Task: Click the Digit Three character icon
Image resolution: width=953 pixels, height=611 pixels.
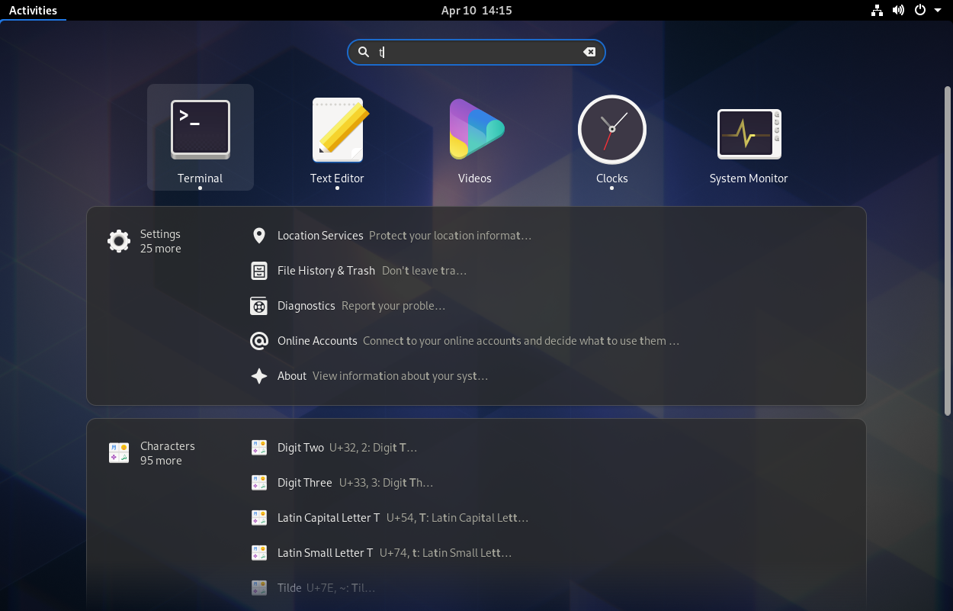Action: pos(259,483)
